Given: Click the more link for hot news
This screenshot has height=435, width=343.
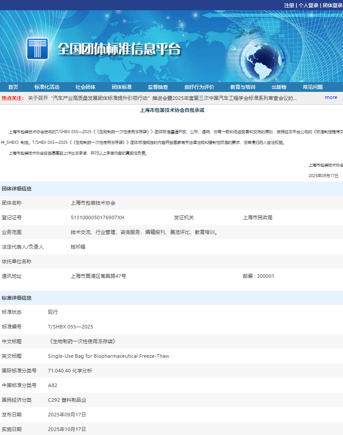Looking at the screenshot, I should 331,98.
